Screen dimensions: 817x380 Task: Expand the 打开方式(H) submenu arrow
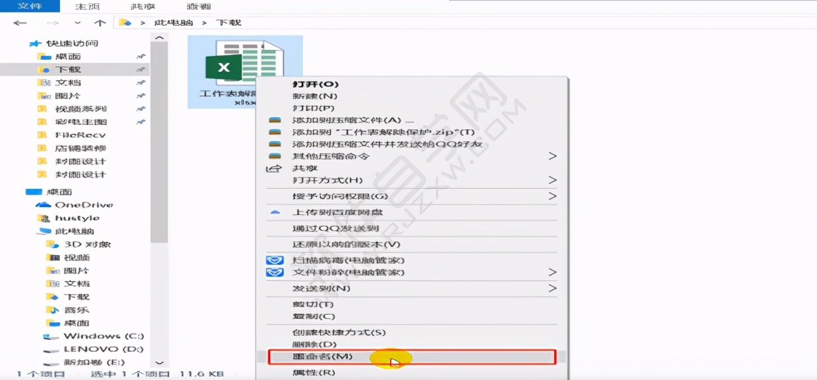553,179
